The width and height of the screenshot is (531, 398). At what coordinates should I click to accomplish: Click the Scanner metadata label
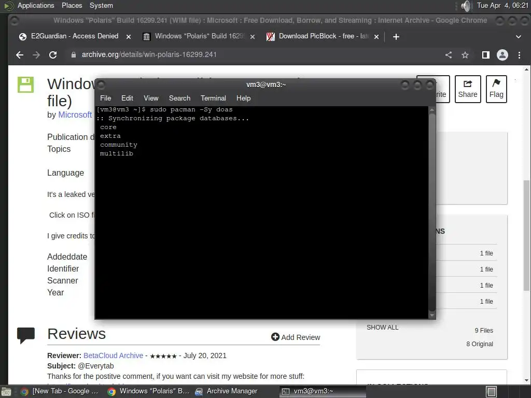63,280
